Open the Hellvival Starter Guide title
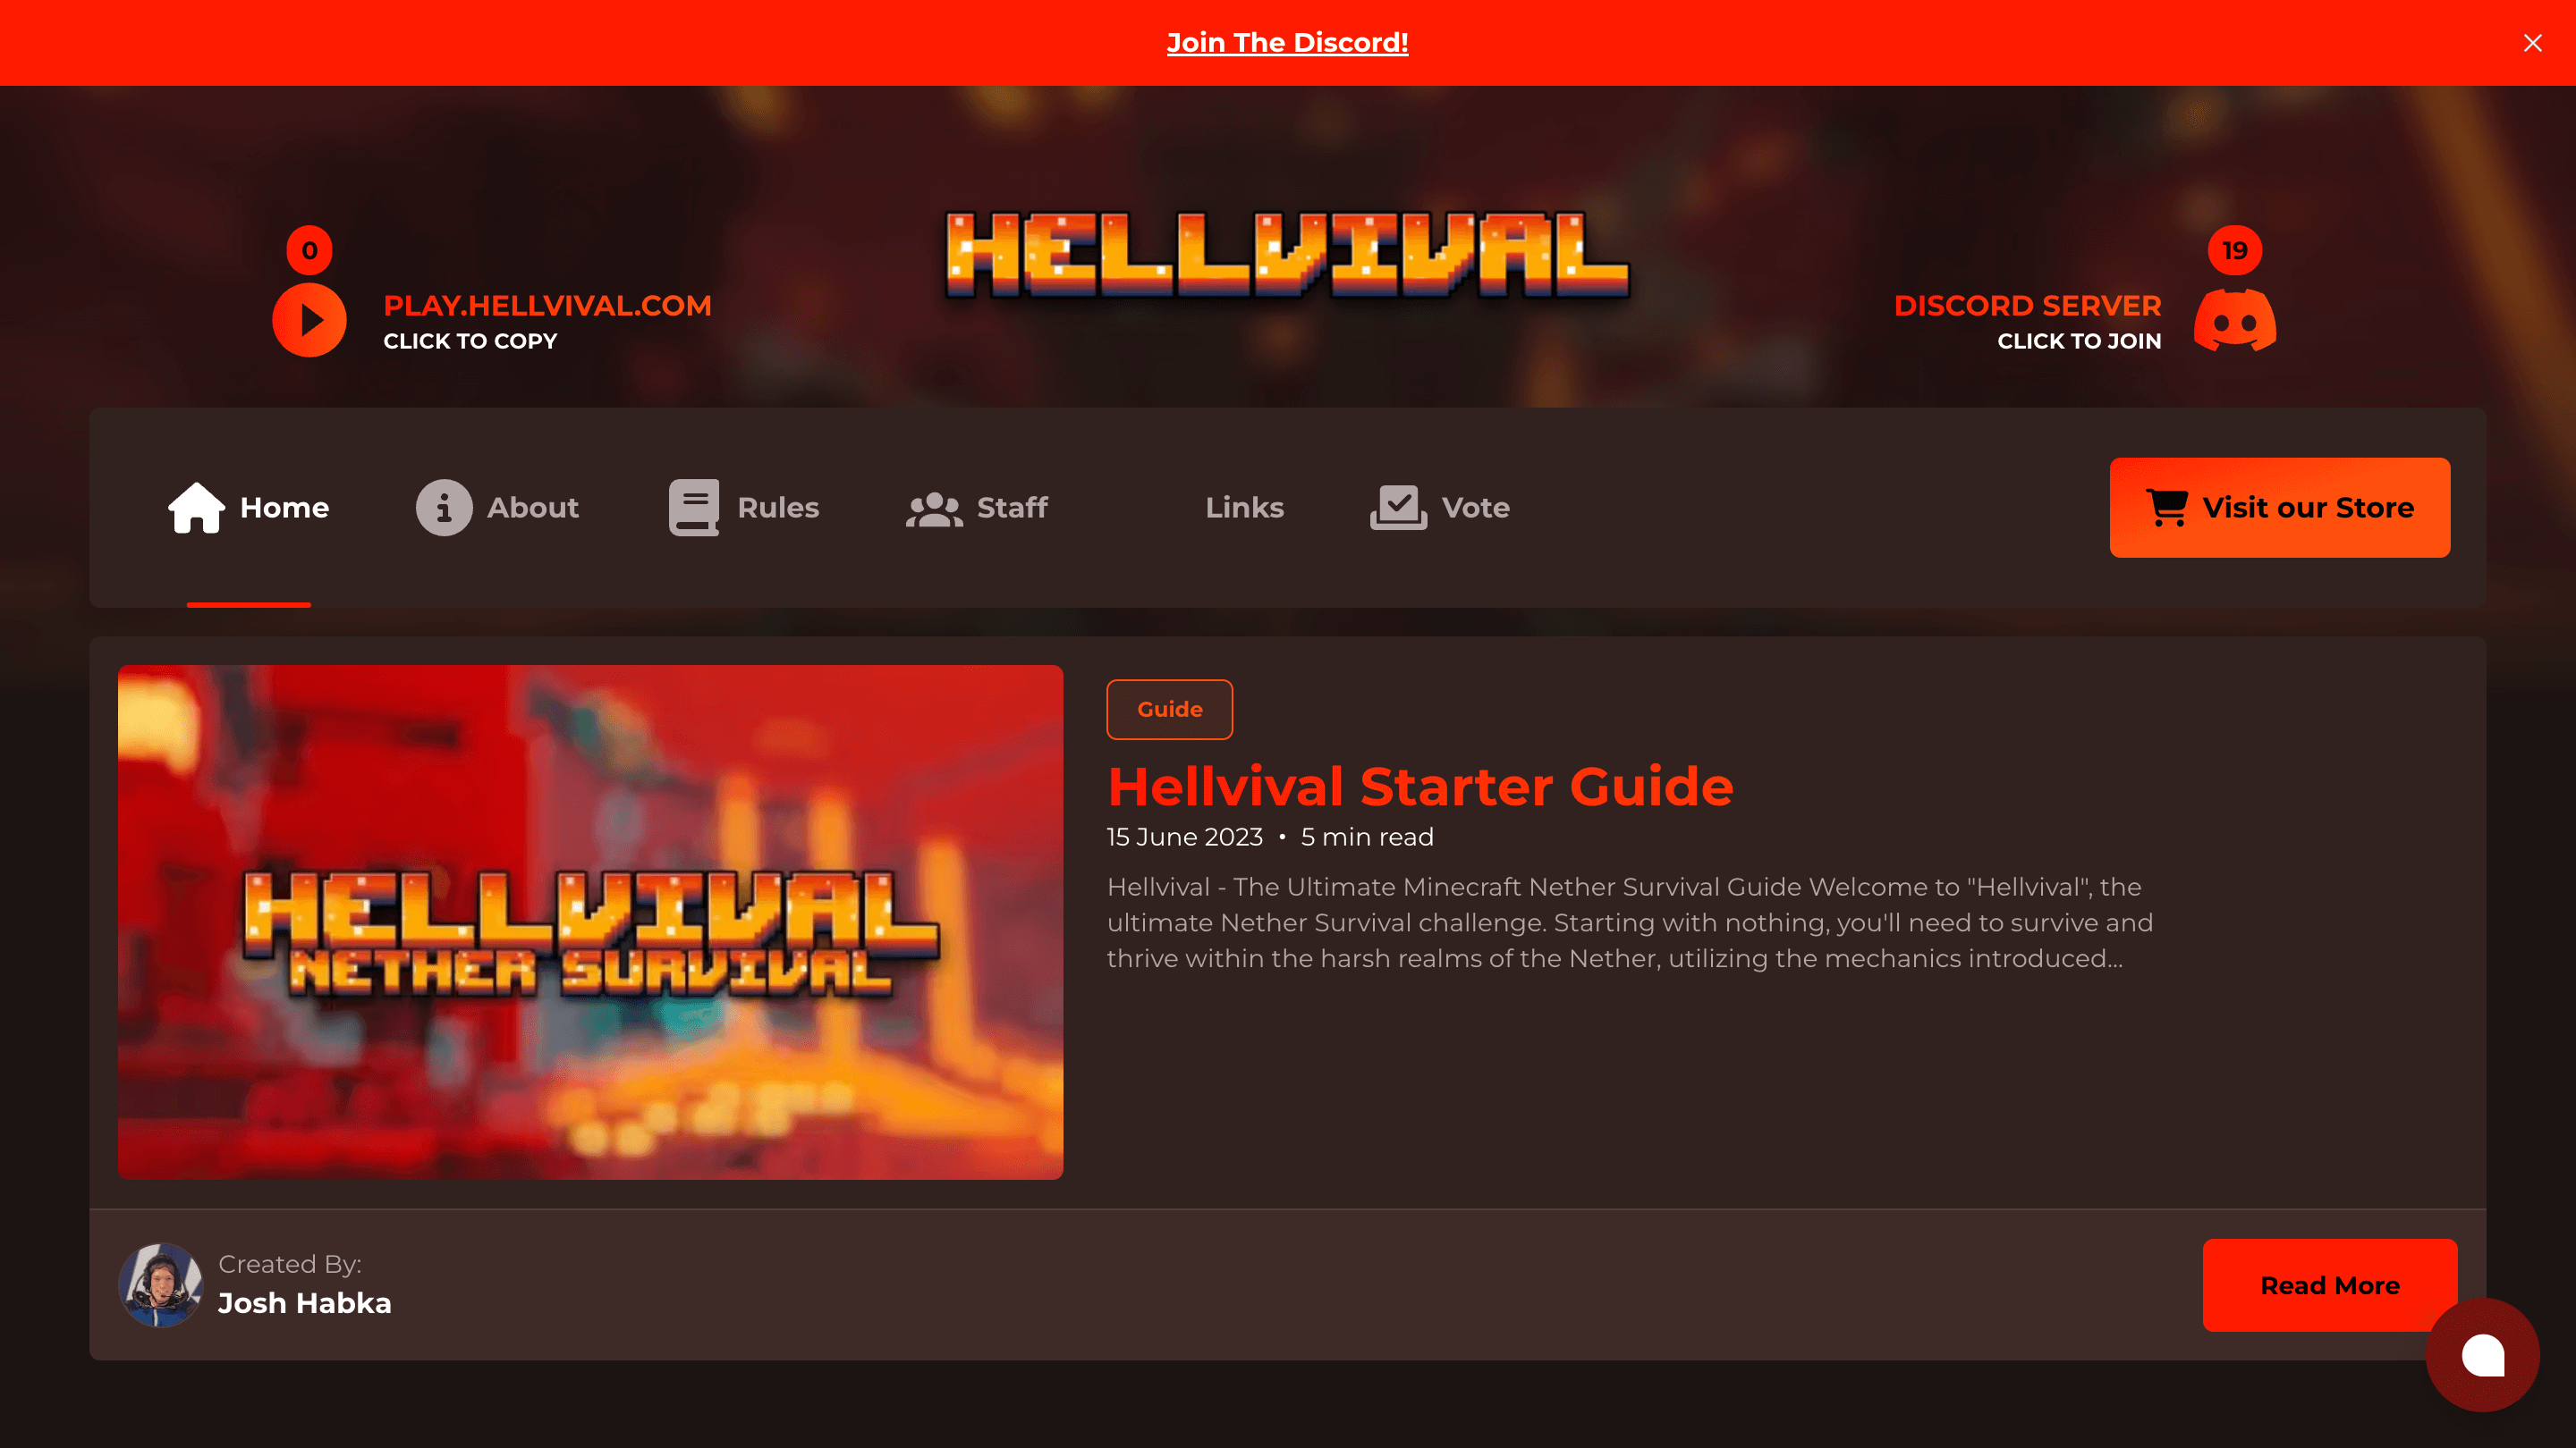Viewport: 2576px width, 1448px height. click(x=1420, y=786)
